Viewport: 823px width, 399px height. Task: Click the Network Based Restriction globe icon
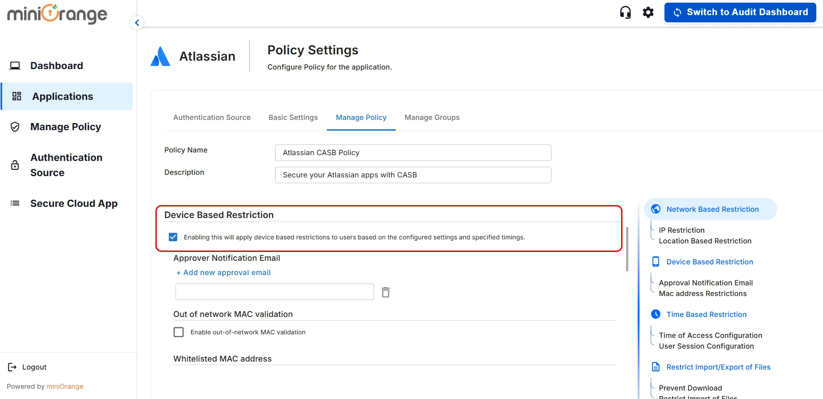656,209
